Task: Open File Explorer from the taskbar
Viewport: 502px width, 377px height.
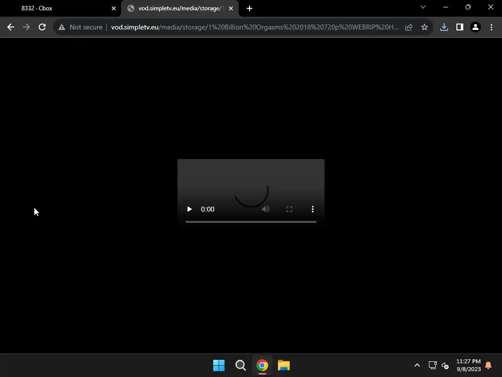Action: tap(284, 365)
